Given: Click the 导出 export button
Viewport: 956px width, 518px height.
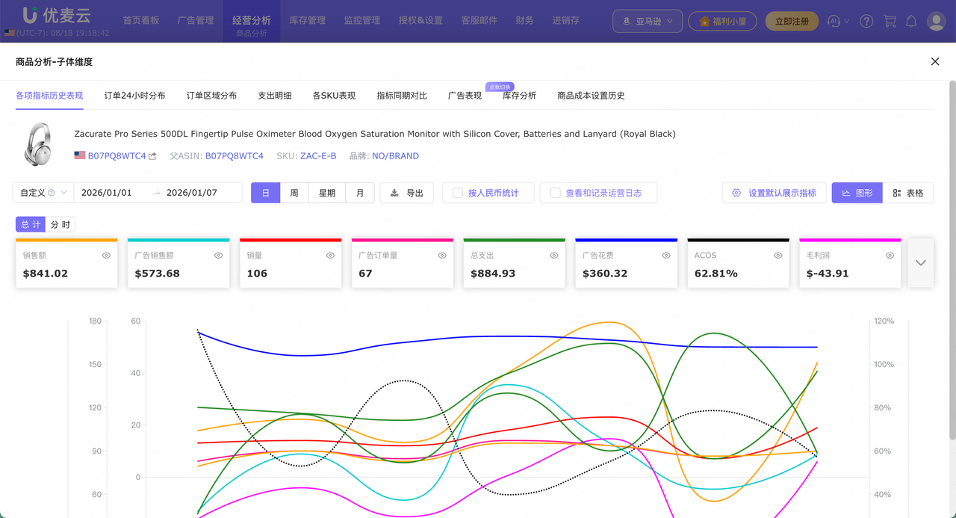Looking at the screenshot, I should click(x=407, y=193).
